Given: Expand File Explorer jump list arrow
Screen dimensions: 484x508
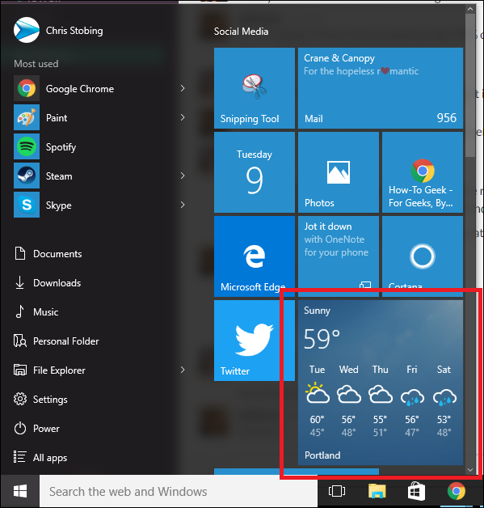Looking at the screenshot, I should pyautogui.click(x=183, y=370).
